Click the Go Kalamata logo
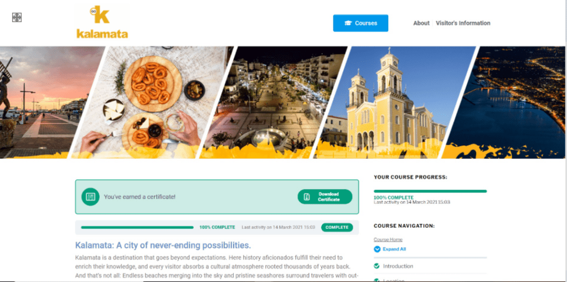Viewport: 567px width, 282px height. coord(102,23)
